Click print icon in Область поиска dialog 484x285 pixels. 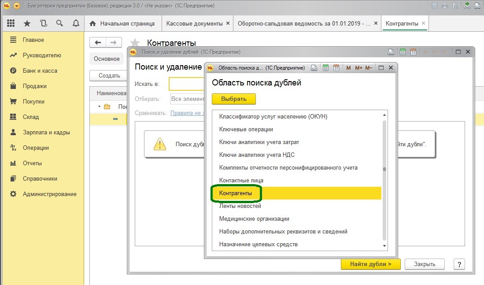[x=314, y=68]
